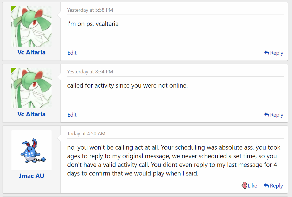The width and height of the screenshot is (292, 197).
Task: Click the reply arrow on Jmac AU's post
Action: (x=266, y=186)
